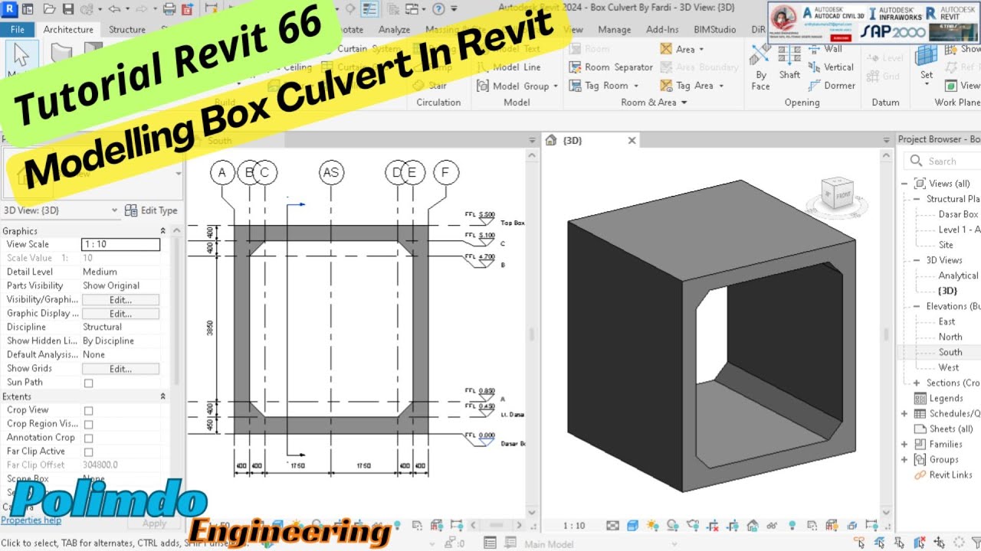Select the Room Separator tool
Image resolution: width=981 pixels, height=551 pixels.
click(611, 67)
